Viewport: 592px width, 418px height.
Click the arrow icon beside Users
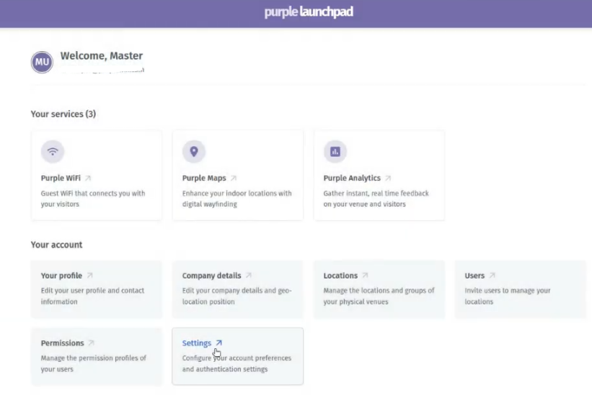pos(492,276)
